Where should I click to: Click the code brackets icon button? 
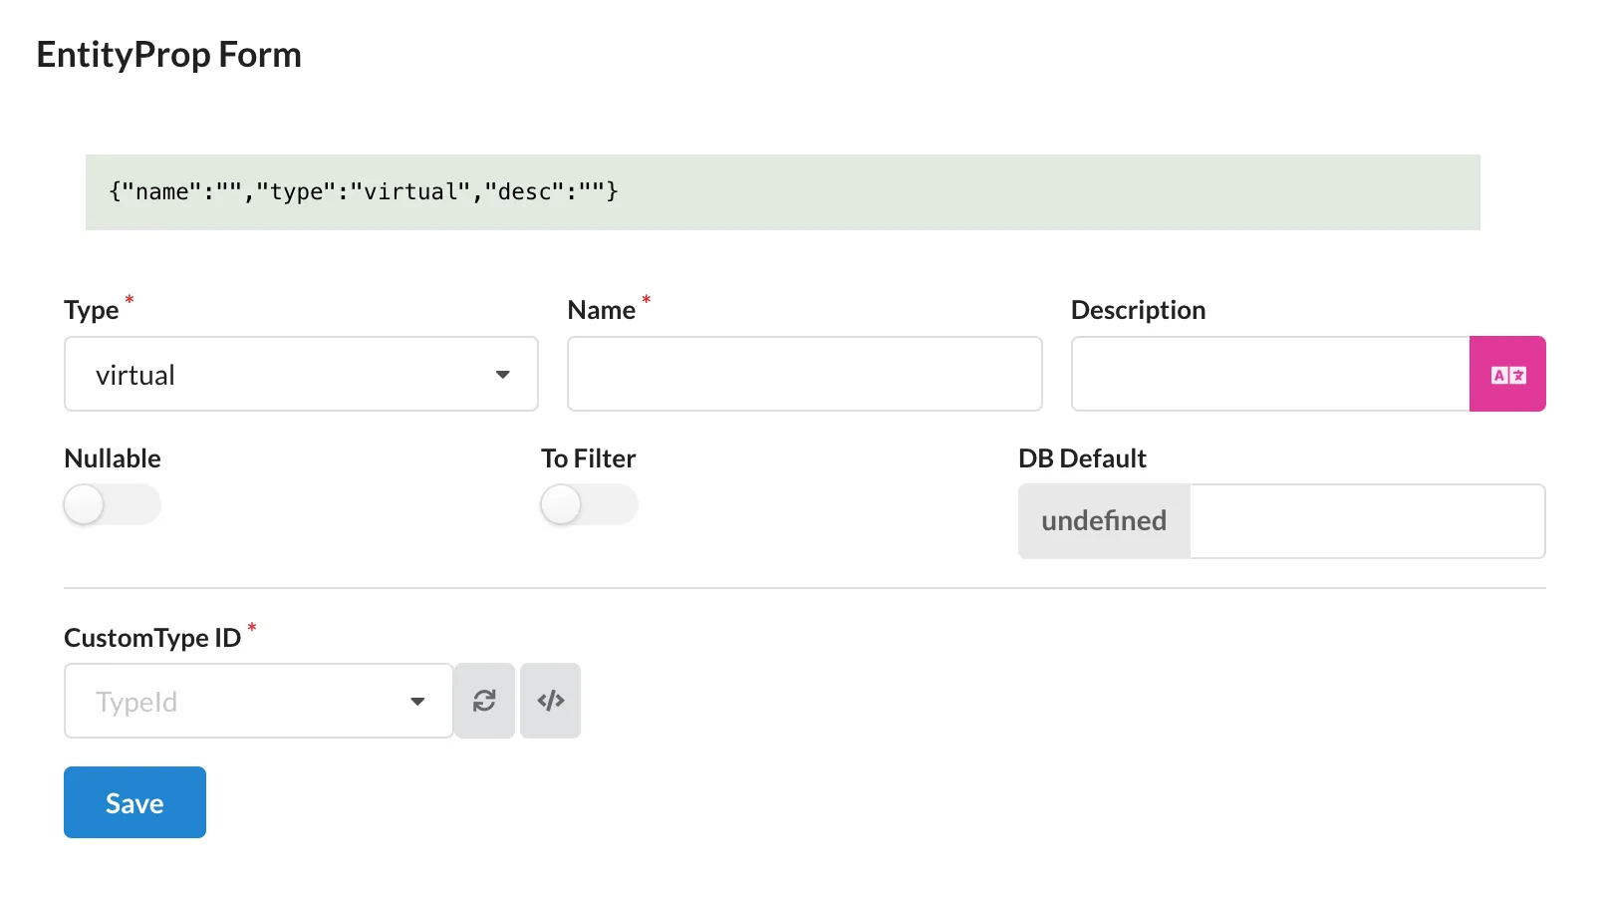click(x=551, y=701)
